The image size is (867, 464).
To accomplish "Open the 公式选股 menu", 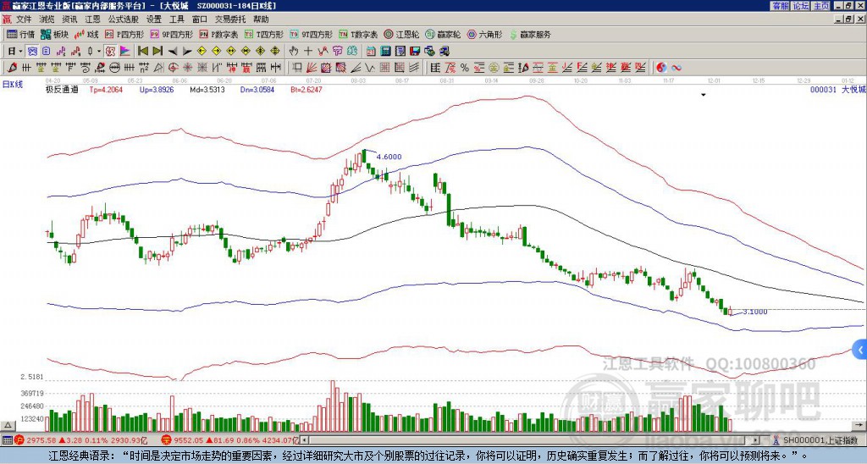I will (x=124, y=19).
